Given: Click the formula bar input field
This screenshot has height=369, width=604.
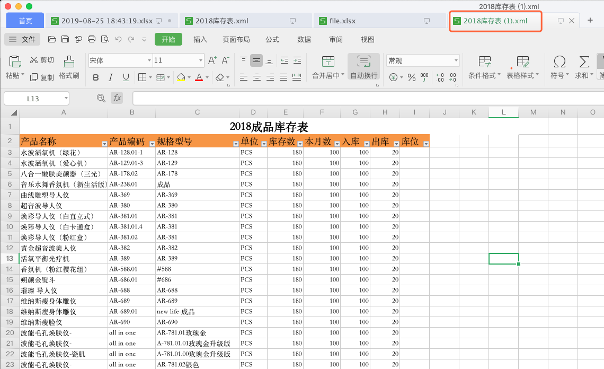Looking at the screenshot, I should point(368,98).
